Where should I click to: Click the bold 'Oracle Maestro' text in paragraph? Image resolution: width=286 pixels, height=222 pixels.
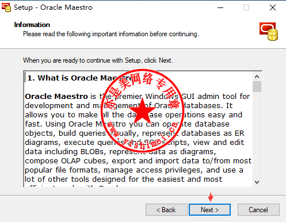[x=56, y=96]
